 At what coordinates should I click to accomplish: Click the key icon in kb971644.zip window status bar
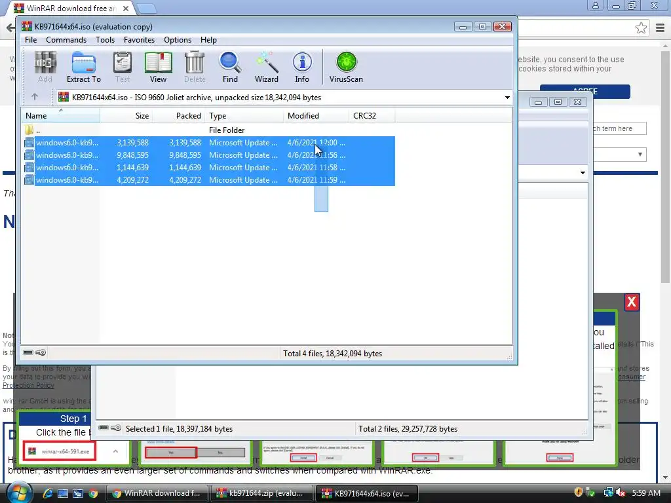click(116, 428)
